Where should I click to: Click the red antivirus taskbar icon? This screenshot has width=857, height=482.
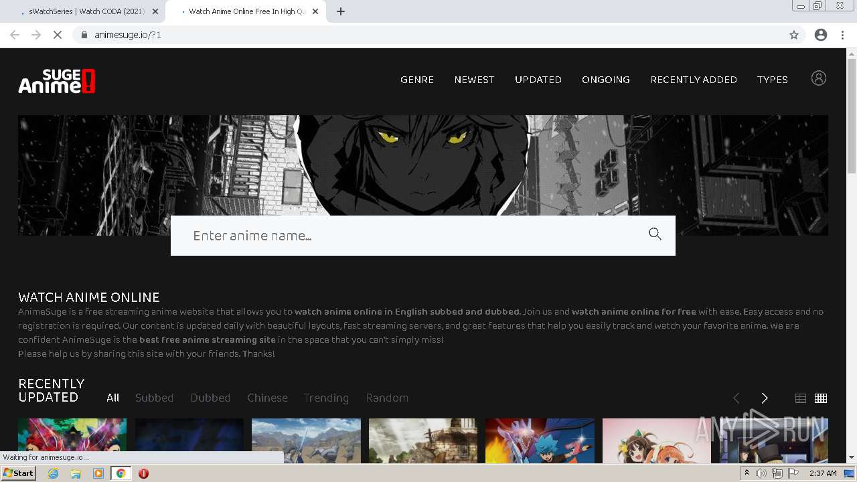143,473
